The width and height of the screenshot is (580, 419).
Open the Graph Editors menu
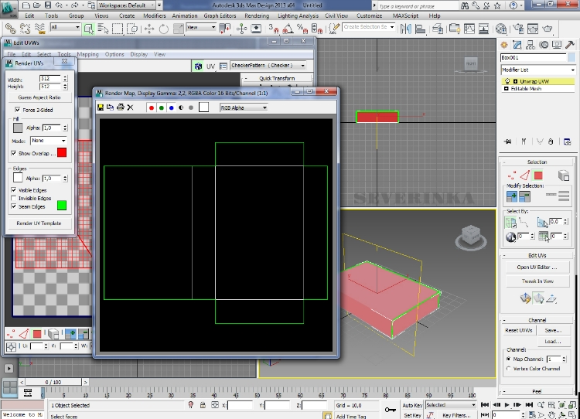coord(220,15)
